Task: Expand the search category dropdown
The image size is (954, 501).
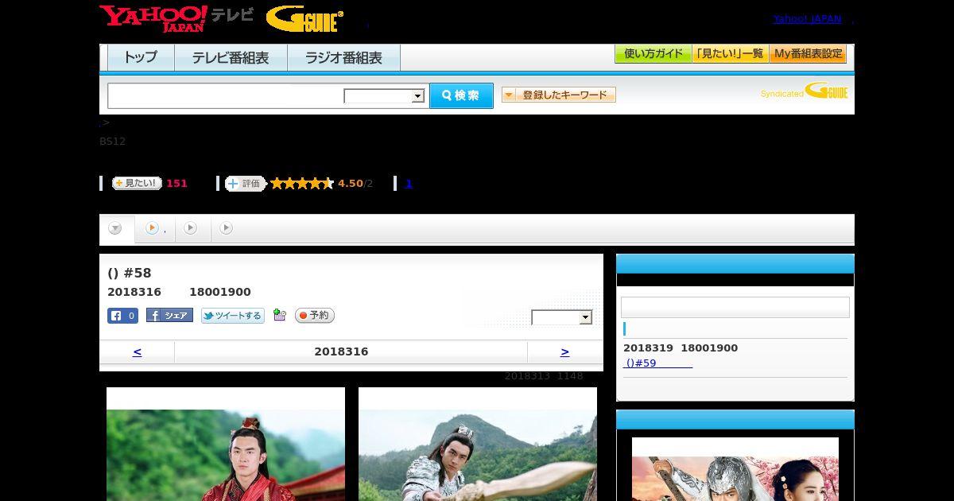Action: (x=384, y=96)
